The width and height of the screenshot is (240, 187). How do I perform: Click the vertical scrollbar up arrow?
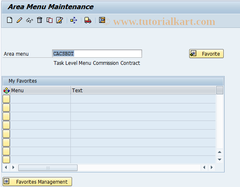click(220, 152)
